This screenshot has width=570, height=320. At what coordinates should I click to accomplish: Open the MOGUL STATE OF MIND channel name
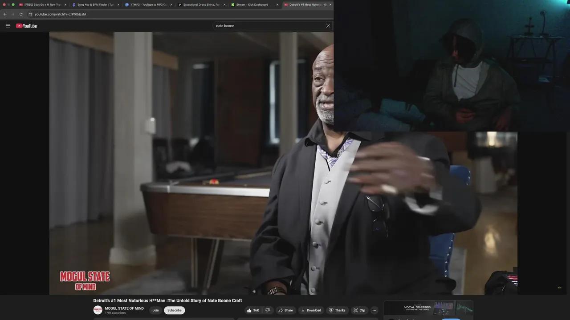click(x=124, y=308)
